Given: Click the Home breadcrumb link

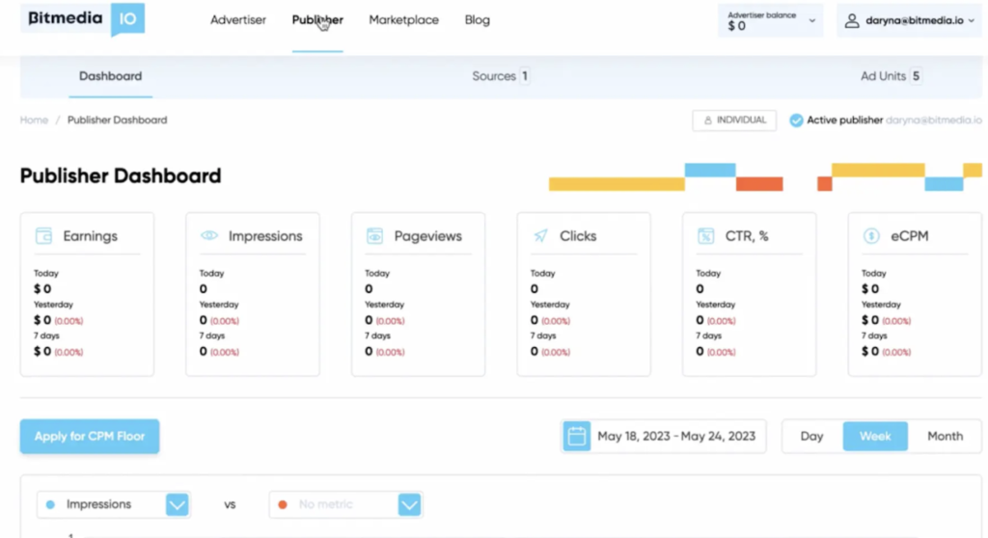Looking at the screenshot, I should [x=34, y=121].
